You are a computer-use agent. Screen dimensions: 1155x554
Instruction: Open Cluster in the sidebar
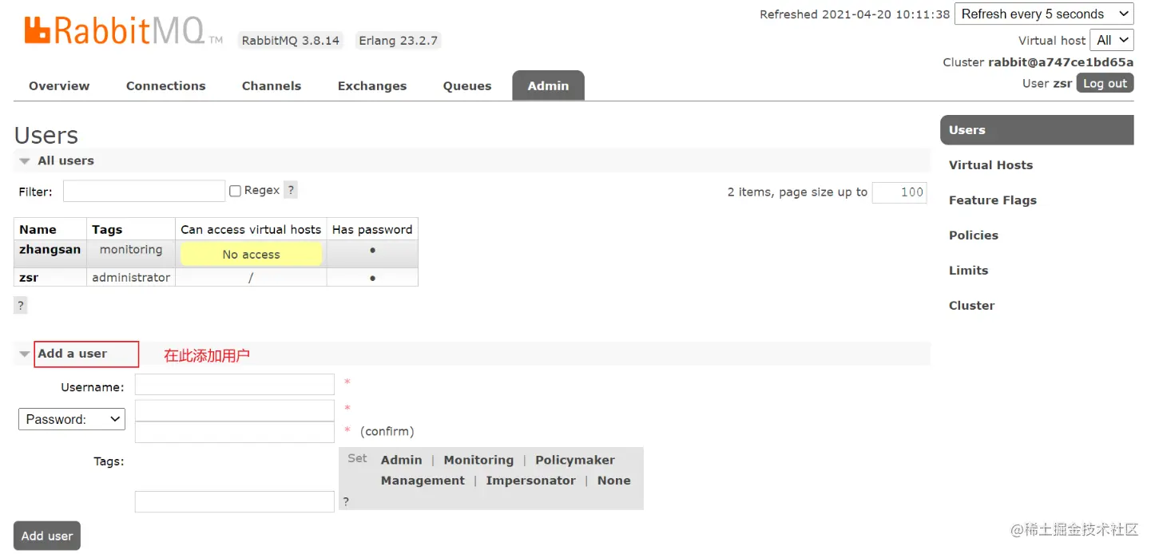tap(971, 306)
